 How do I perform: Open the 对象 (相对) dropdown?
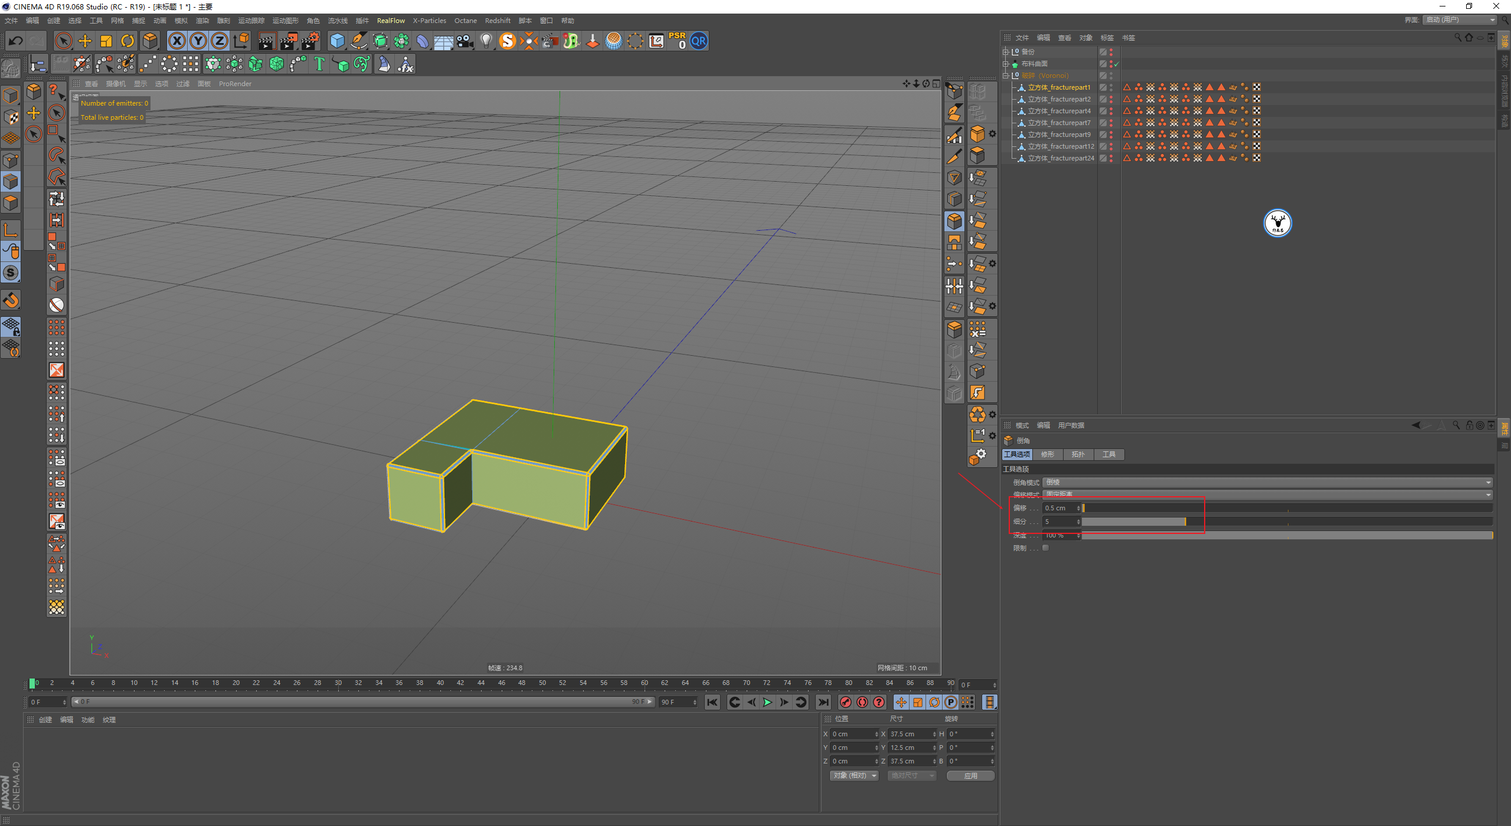tap(854, 776)
